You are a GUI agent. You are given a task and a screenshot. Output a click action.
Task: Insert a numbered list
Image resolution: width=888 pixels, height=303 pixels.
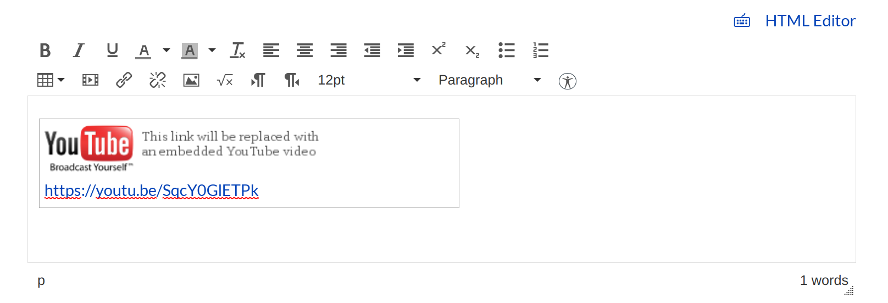click(x=540, y=50)
